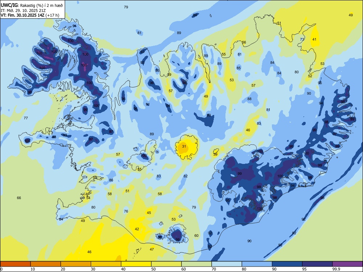Image resolution: width=363 pixels, height=272 pixels.
Task: Click the value 66 in the southwest sea
Action: pyautogui.click(x=19, y=198)
